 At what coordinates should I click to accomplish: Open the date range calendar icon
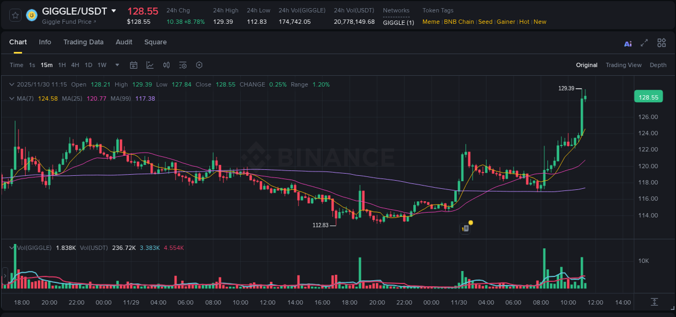tap(134, 64)
